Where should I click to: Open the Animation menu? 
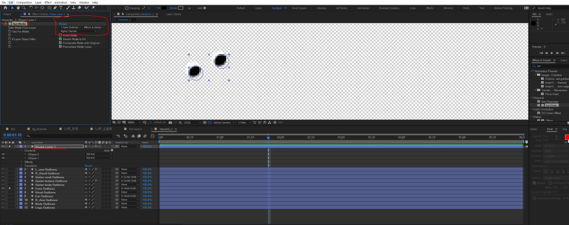click(x=61, y=2)
